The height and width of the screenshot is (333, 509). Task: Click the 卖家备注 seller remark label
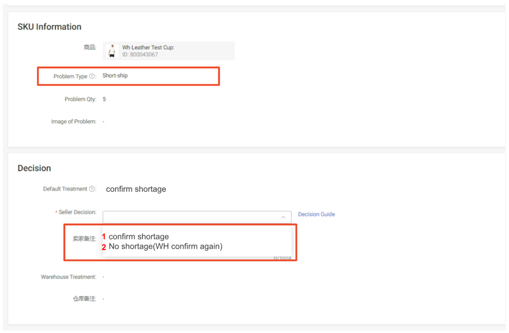[x=84, y=238]
